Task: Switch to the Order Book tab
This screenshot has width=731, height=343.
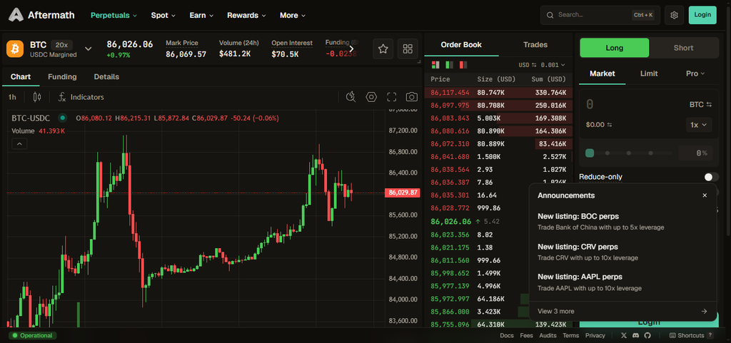Action: coord(461,45)
